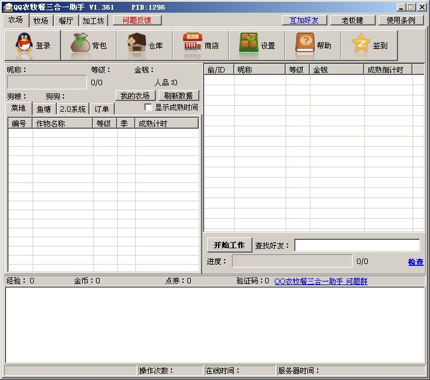The image size is (430, 380).
Task: Click the 点券：0 status text
Action: [178, 281]
